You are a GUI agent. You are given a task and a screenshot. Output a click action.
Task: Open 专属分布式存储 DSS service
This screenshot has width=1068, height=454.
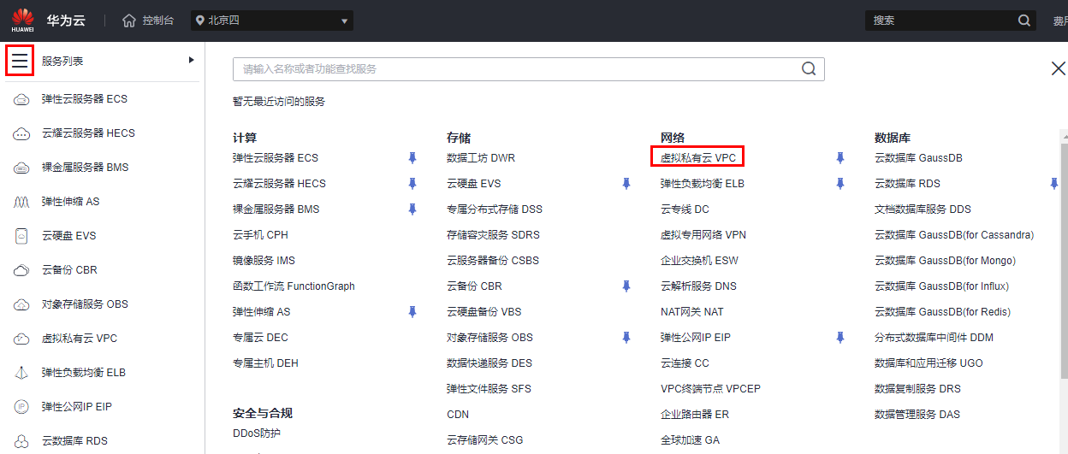(495, 209)
